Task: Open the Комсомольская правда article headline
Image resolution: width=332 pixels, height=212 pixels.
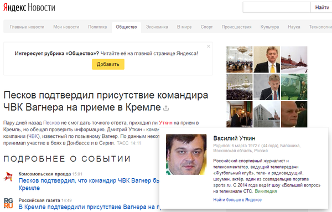Action: pos(89,184)
